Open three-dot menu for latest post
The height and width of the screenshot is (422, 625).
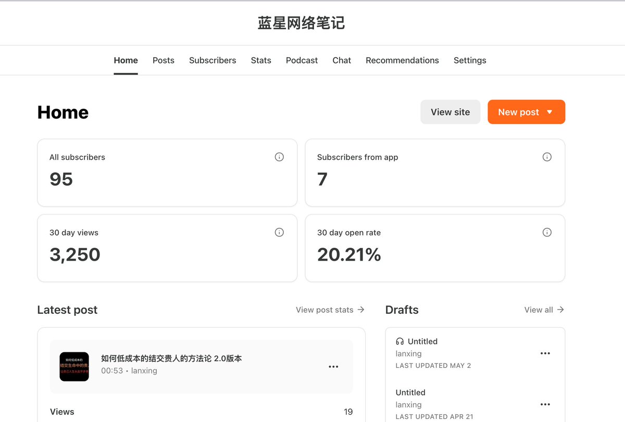click(x=333, y=367)
